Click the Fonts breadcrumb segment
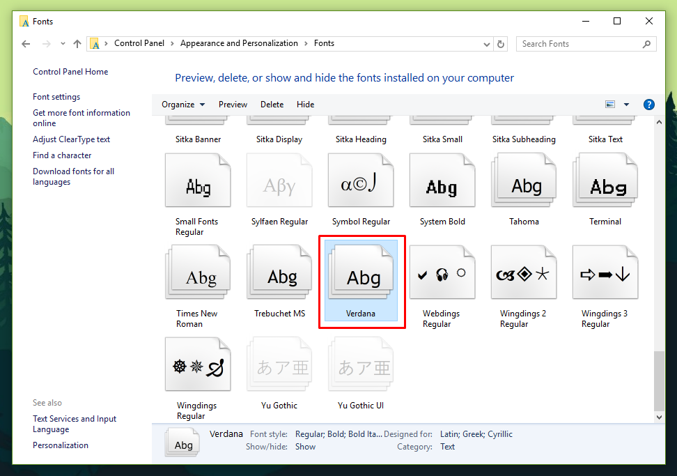This screenshot has width=677, height=476. coord(324,43)
